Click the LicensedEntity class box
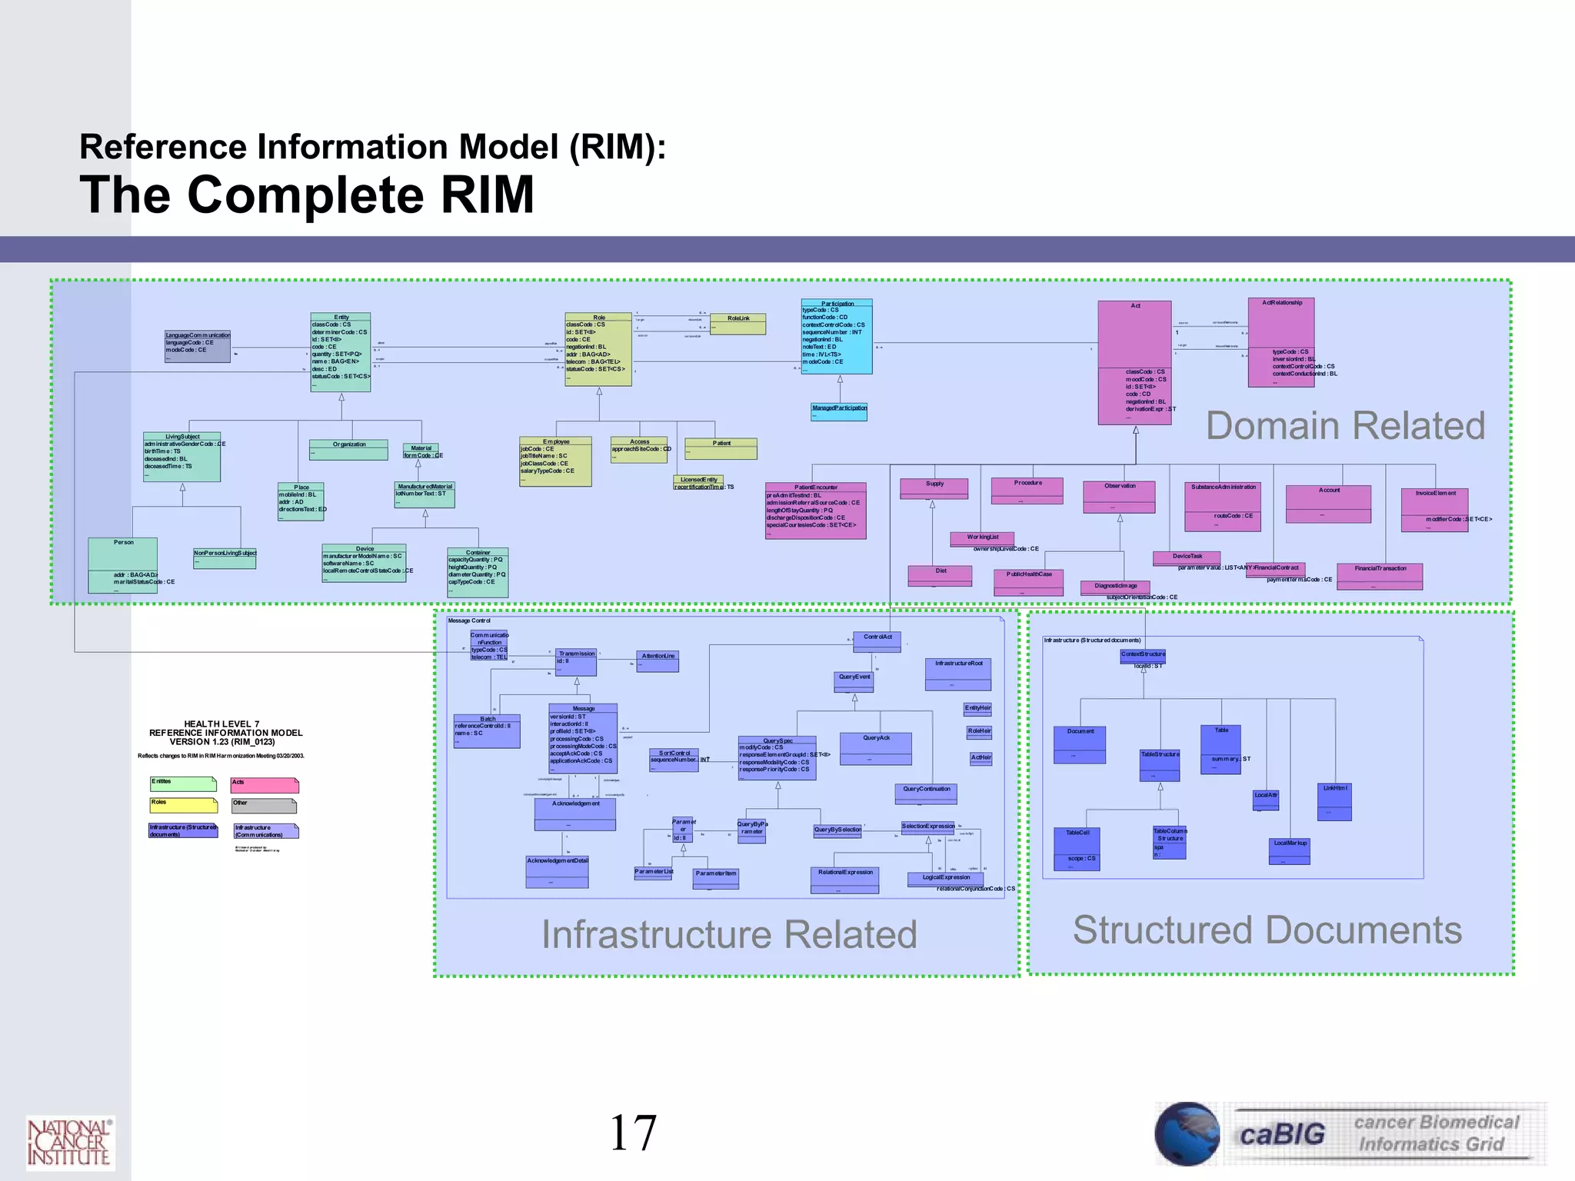 698,483
